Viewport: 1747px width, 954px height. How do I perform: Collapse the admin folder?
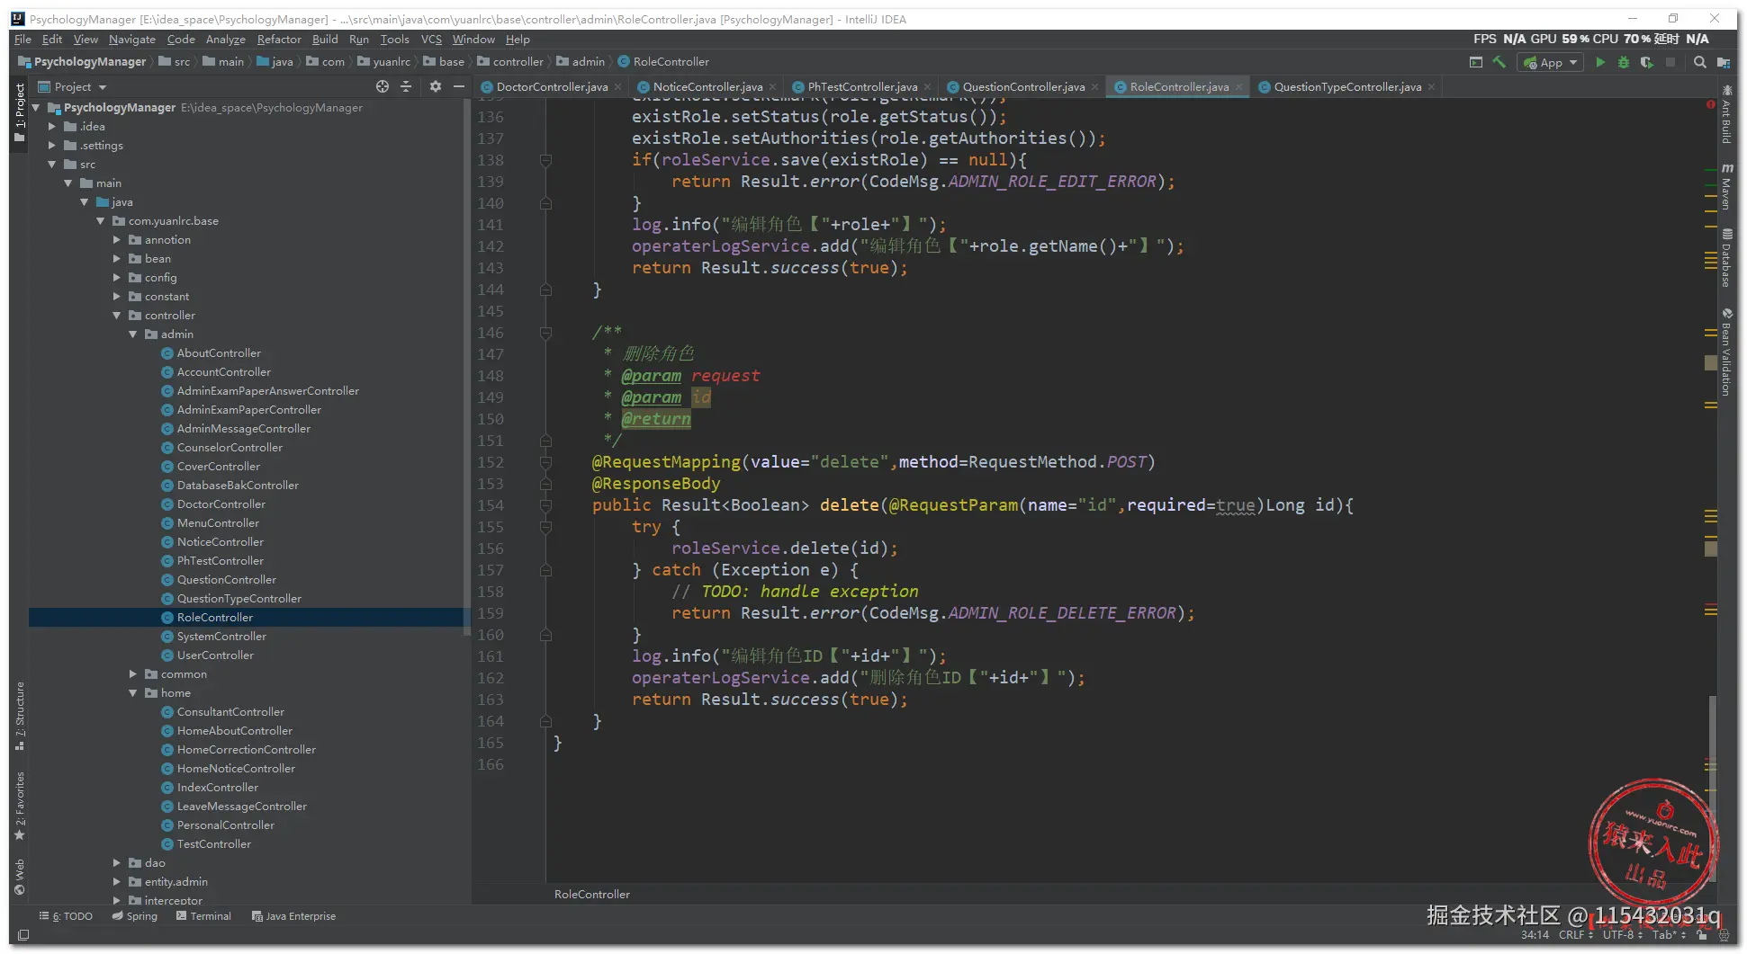(x=133, y=334)
